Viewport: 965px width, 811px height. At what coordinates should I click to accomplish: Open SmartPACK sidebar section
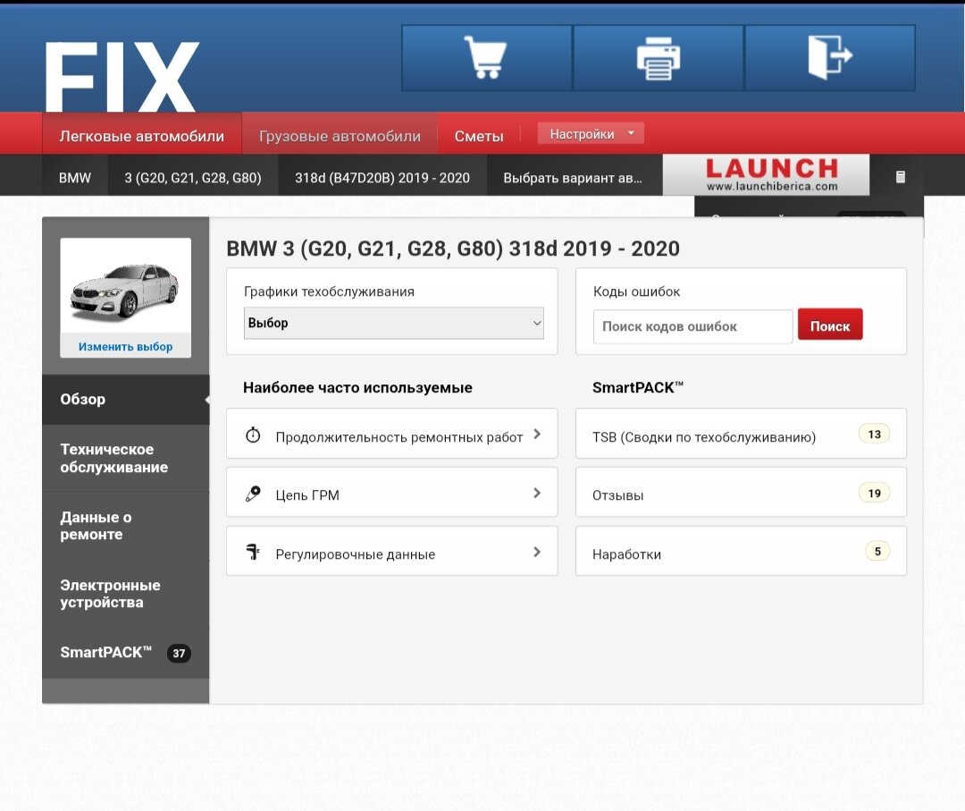click(x=126, y=653)
